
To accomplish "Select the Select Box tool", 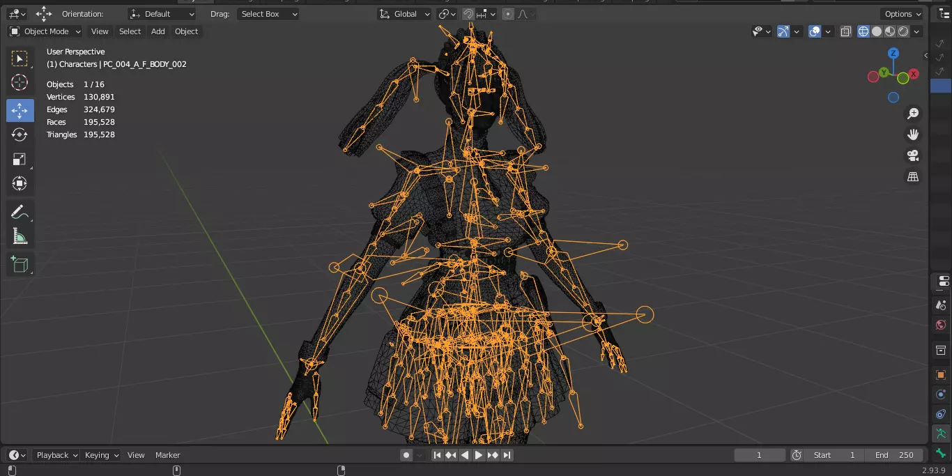I will pos(20,59).
